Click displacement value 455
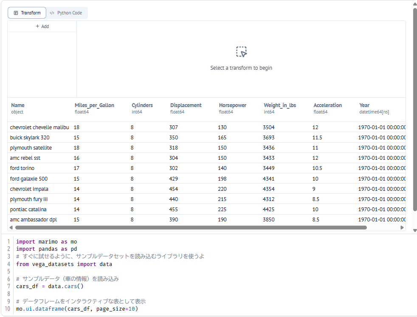 [173, 209]
